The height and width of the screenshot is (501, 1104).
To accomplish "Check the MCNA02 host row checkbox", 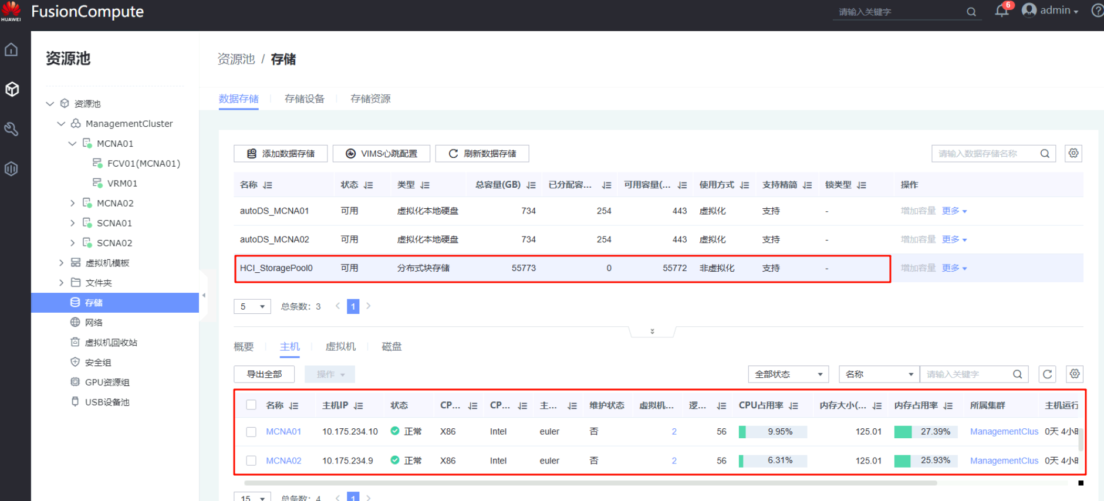I will tap(251, 461).
